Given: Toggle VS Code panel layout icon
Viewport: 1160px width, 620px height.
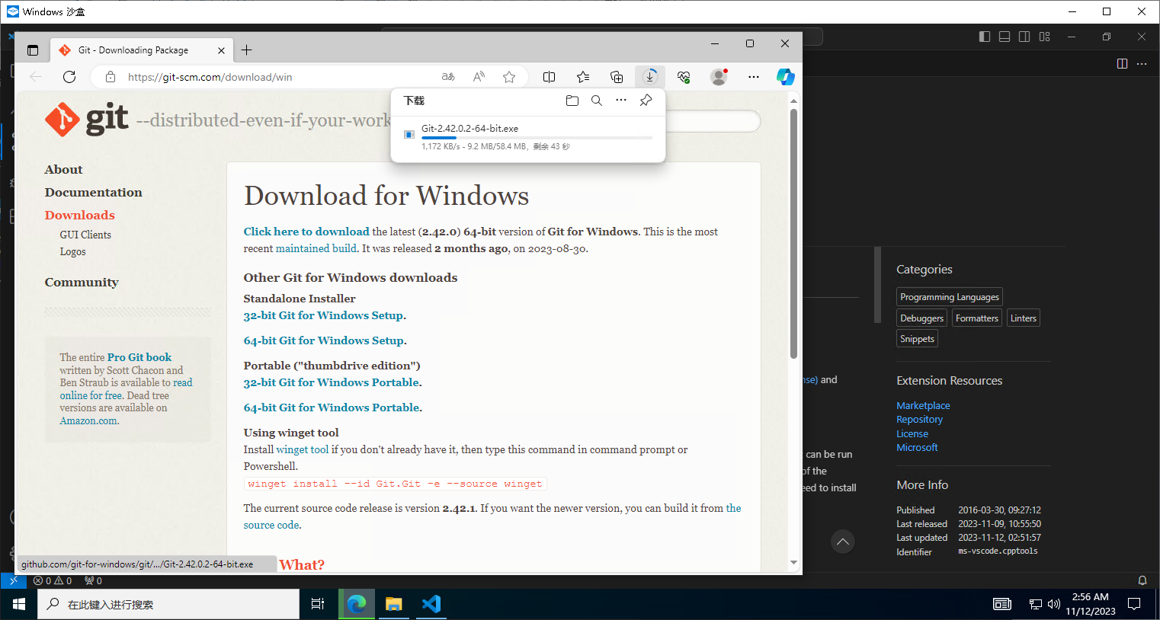Looking at the screenshot, I should tap(1005, 37).
